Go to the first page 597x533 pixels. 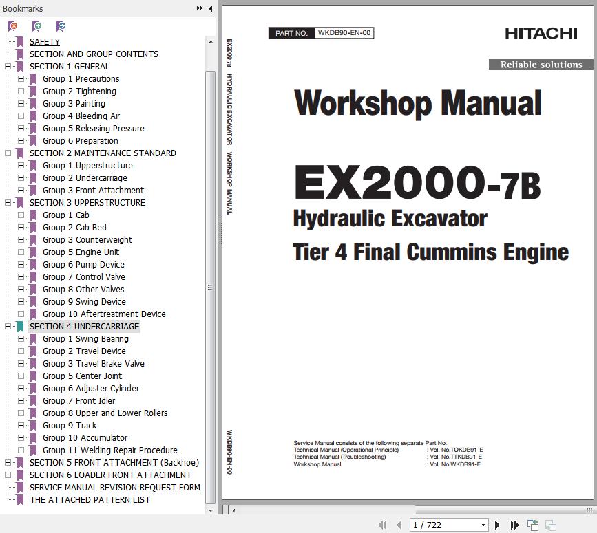[382, 525]
